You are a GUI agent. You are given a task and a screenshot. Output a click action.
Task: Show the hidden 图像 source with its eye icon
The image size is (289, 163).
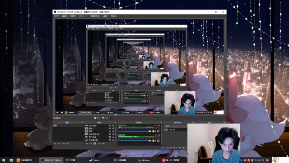[110, 131]
